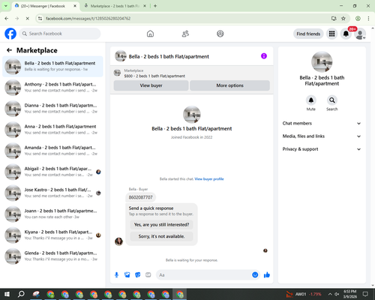Send 'Sorry, it's not available.' reply
Image resolution: width=375 pixels, height=300 pixels.
point(161,236)
